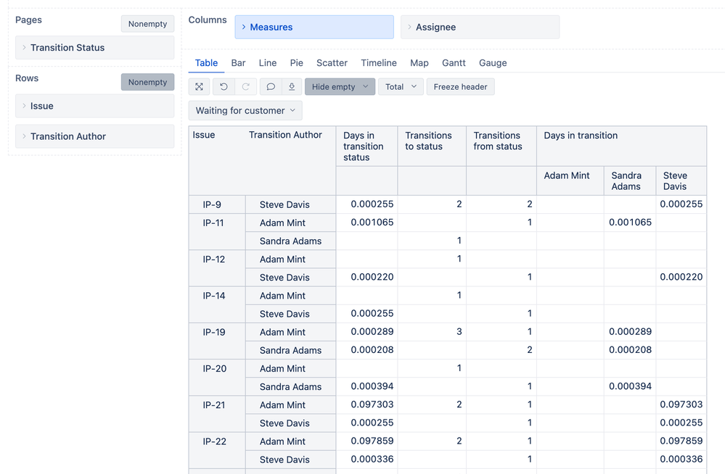Switch to the Scatter chart tab
The height and width of the screenshot is (474, 725).
point(332,63)
